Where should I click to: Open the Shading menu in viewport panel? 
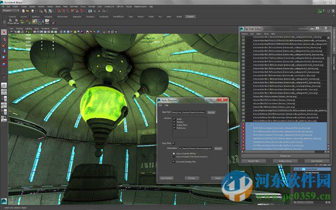tap(19, 29)
